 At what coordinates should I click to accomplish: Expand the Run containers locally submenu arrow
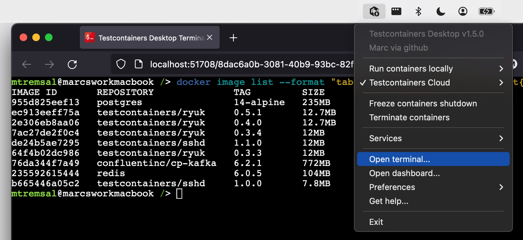[501, 69]
